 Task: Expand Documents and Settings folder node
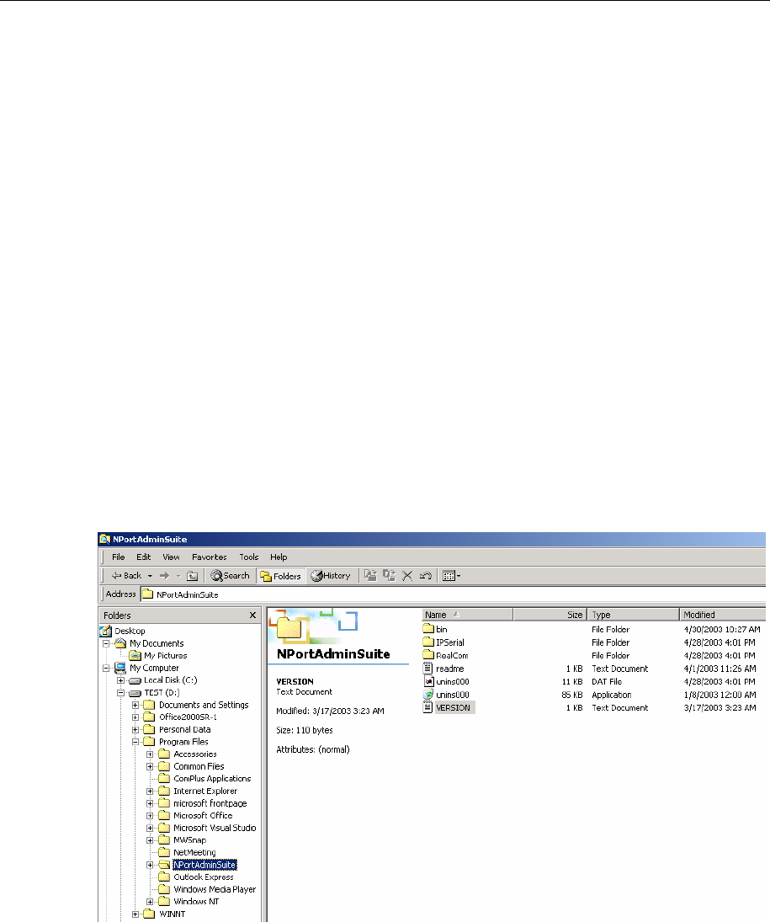[135, 705]
